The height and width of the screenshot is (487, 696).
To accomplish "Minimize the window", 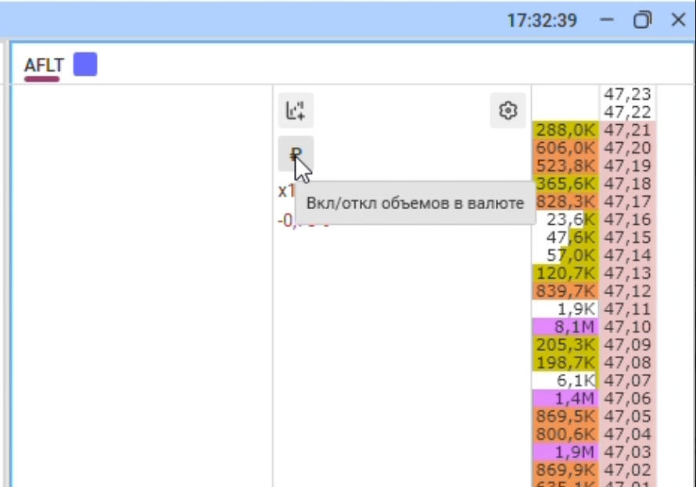I will 607,20.
